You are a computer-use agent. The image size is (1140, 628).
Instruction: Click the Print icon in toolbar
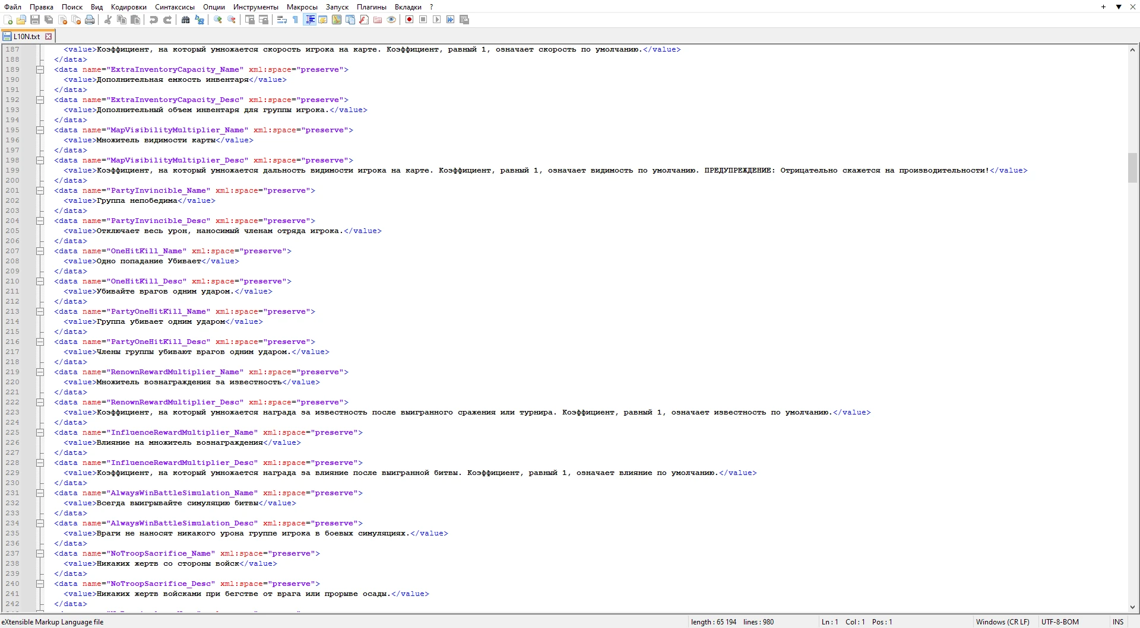[90, 20]
